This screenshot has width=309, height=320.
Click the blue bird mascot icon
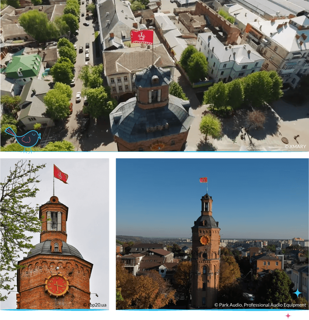click(24, 138)
